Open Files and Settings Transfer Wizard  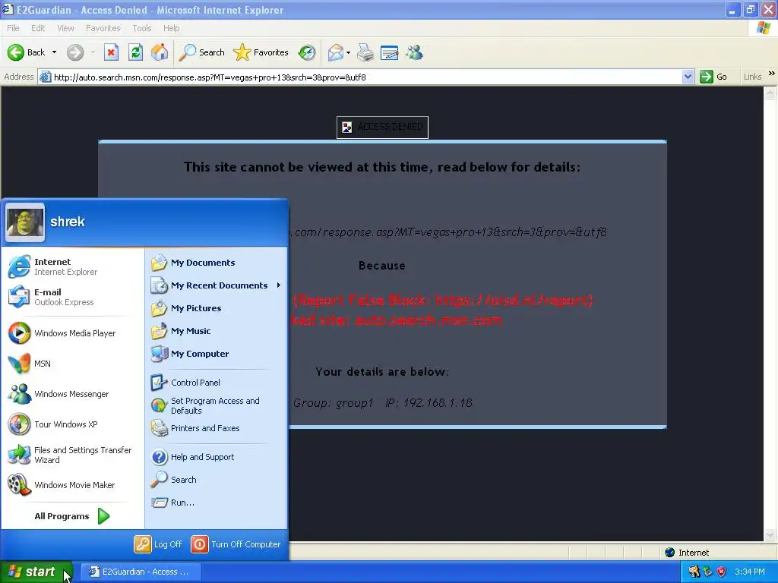click(x=72, y=455)
